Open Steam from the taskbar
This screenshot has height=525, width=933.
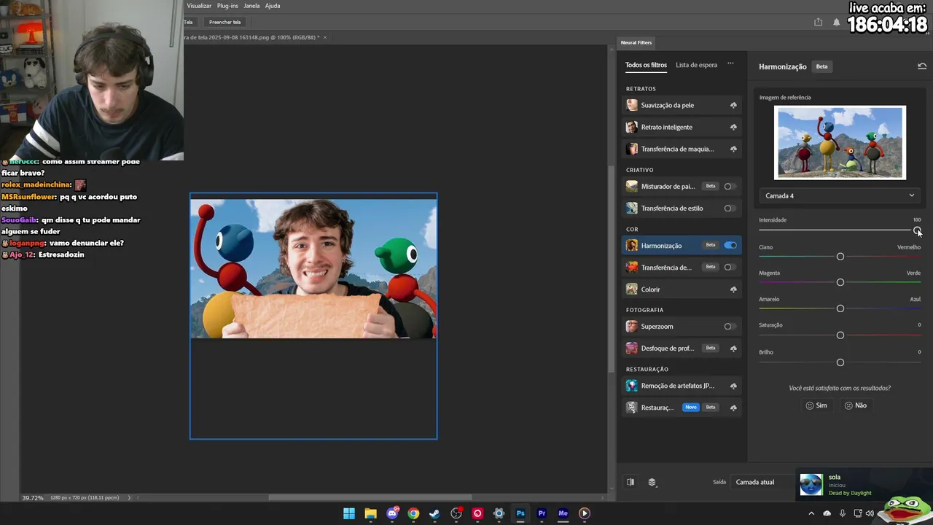[x=434, y=513]
